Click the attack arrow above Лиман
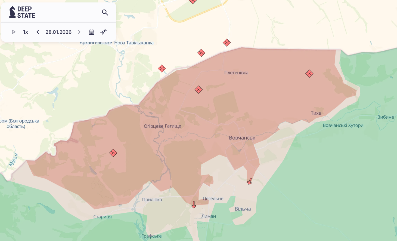This screenshot has height=241, width=397. [x=194, y=205]
